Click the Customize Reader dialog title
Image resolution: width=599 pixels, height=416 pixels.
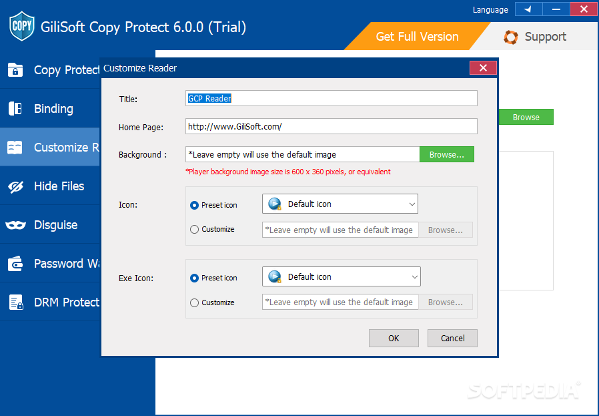pyautogui.click(x=140, y=68)
